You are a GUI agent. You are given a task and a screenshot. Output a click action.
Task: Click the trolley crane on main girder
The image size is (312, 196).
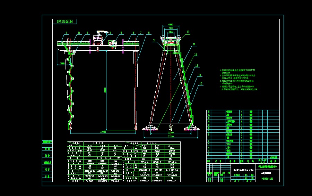(98, 39)
